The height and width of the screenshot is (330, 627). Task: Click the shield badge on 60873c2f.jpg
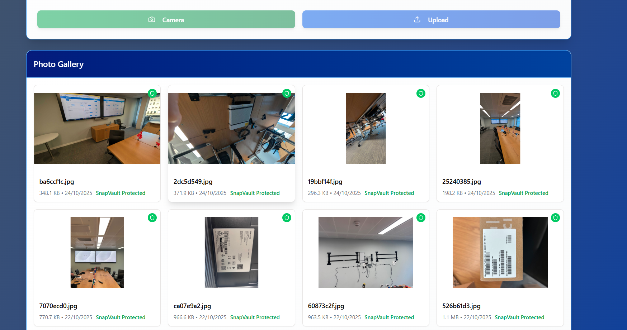(421, 218)
